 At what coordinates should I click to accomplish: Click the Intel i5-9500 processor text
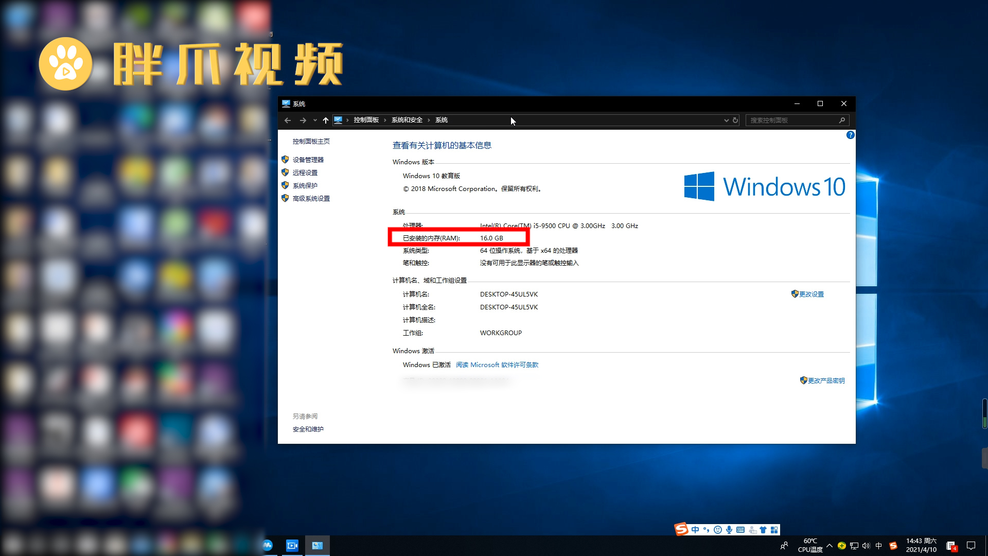coord(559,226)
